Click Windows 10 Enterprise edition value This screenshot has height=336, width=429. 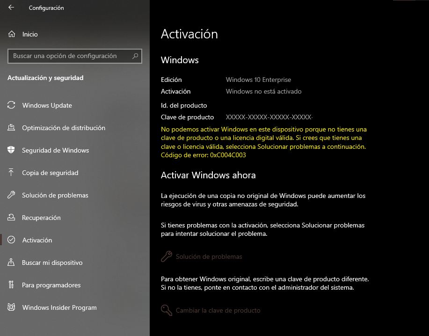pos(258,80)
